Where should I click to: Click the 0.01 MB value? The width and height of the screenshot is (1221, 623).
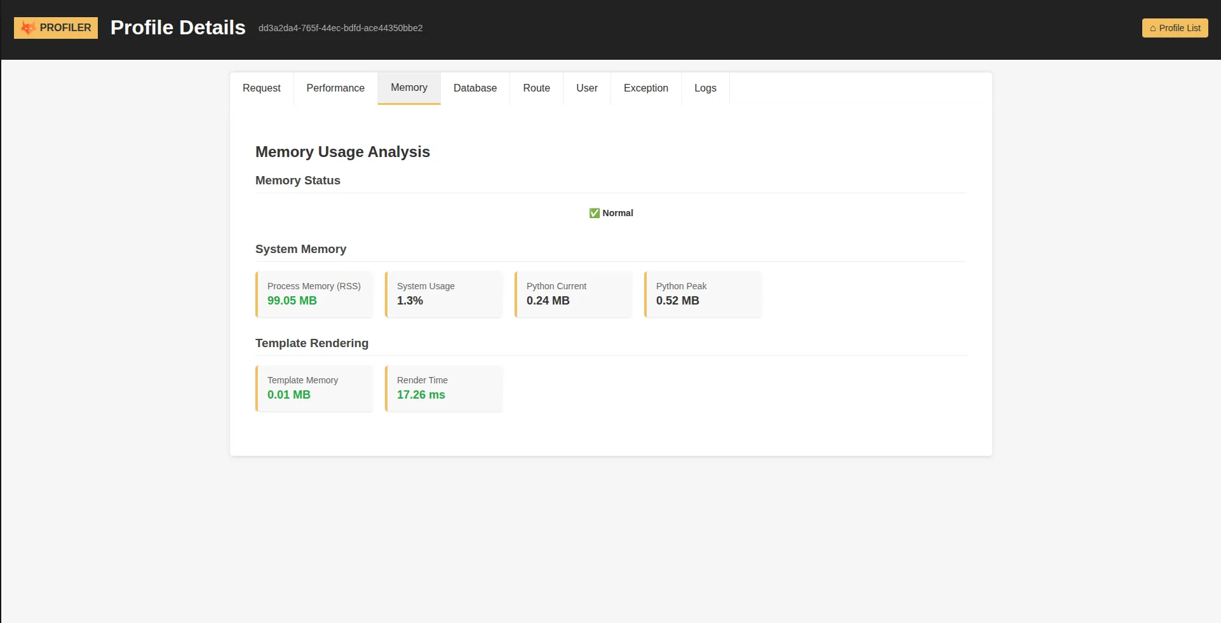pos(289,395)
